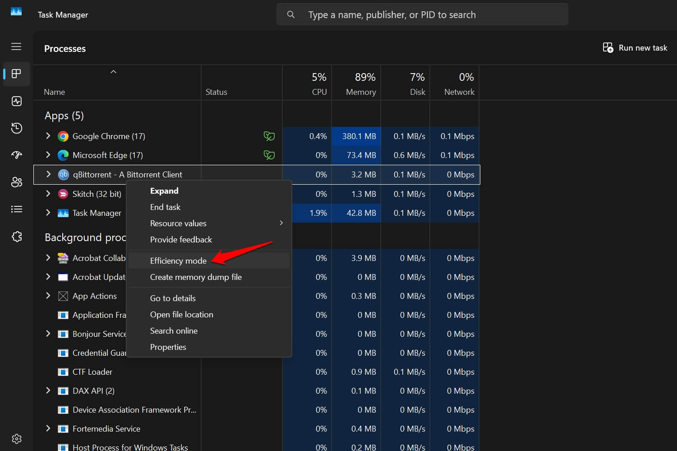Click the Bonjour Service process icon
The height and width of the screenshot is (451, 677).
(63, 334)
